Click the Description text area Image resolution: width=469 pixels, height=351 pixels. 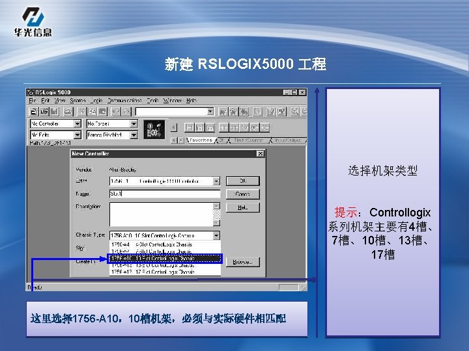pyautogui.click(x=162, y=214)
